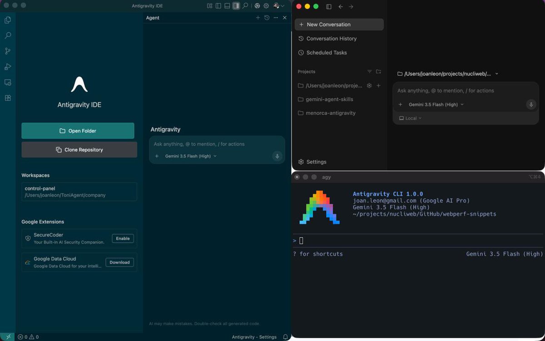The height and width of the screenshot is (341, 545).
Task: Click the agy terminal title
Action: point(327,177)
